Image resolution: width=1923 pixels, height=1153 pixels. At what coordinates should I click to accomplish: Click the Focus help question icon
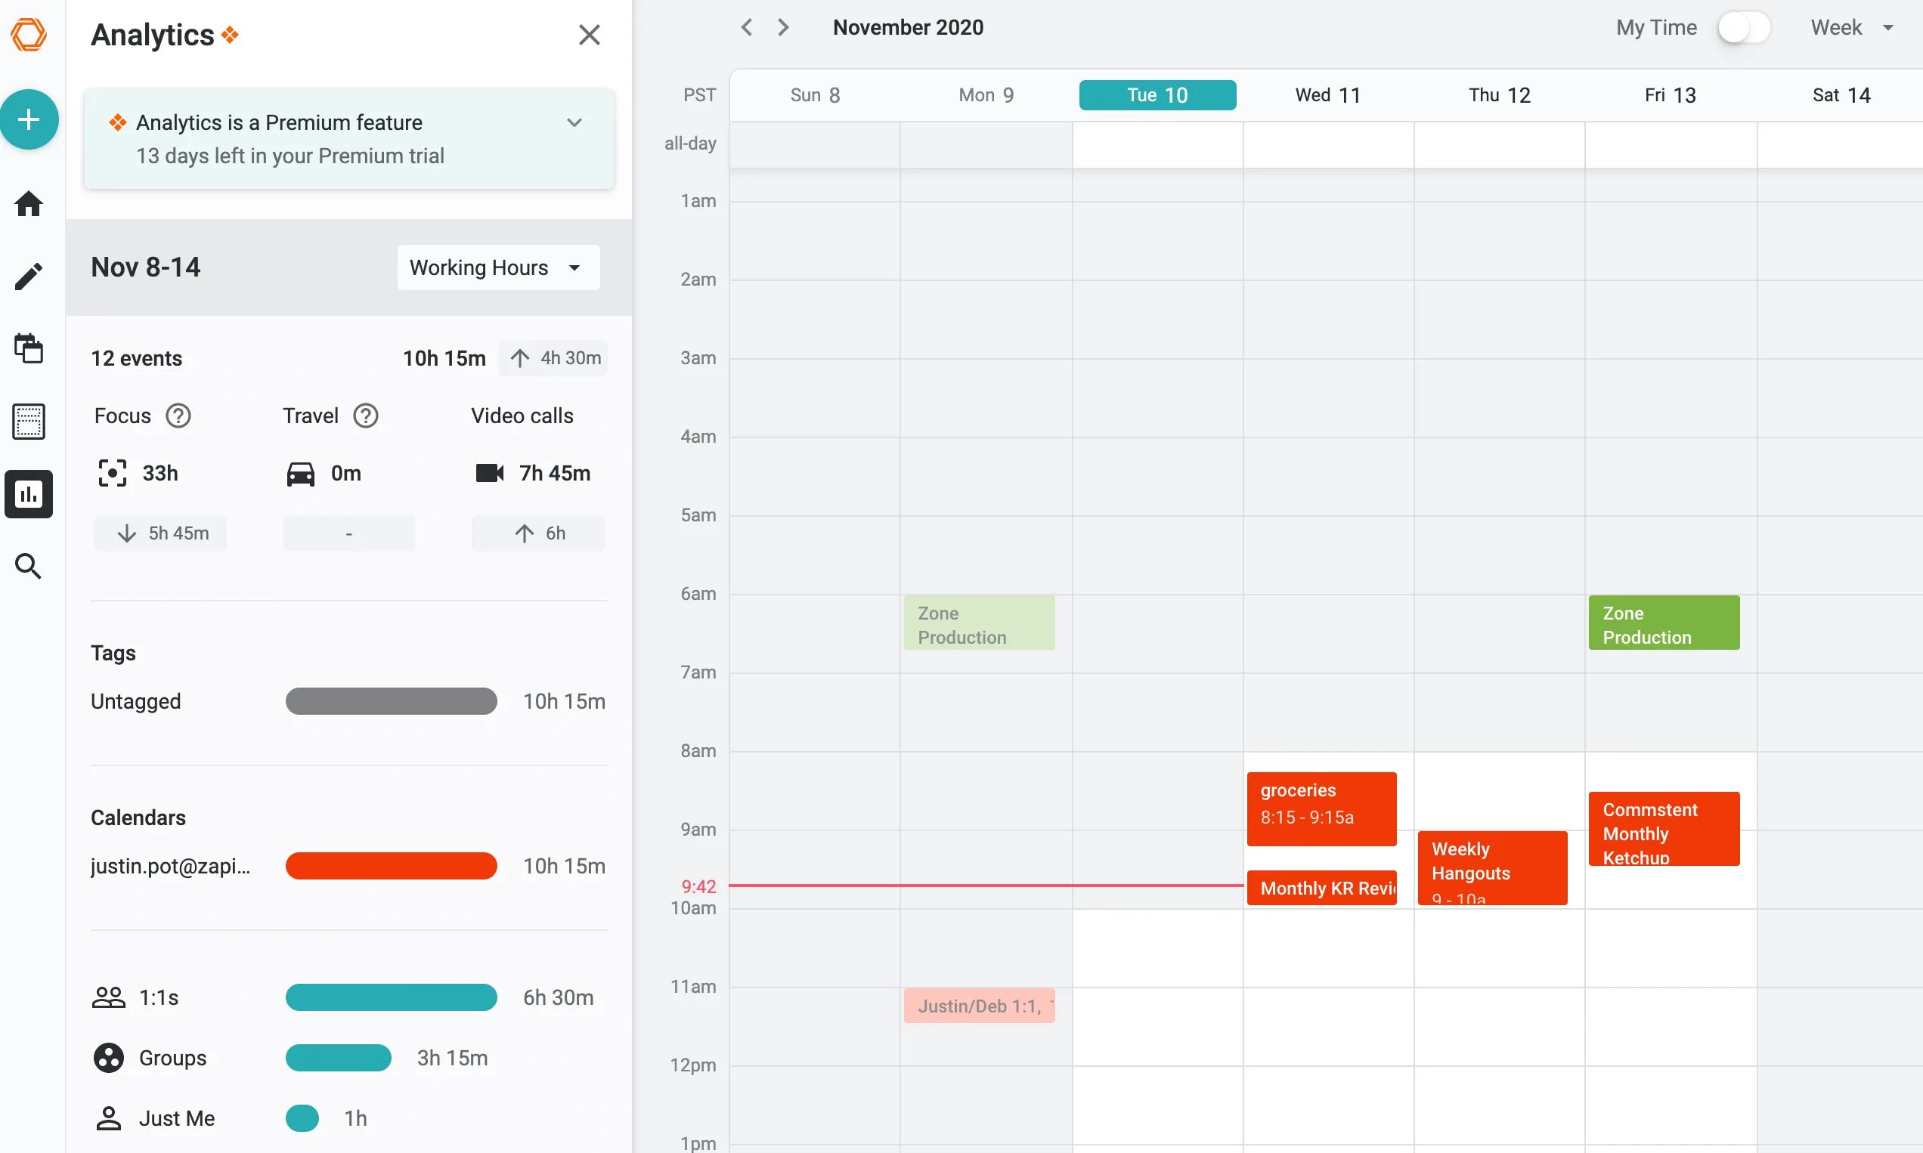[x=178, y=416]
